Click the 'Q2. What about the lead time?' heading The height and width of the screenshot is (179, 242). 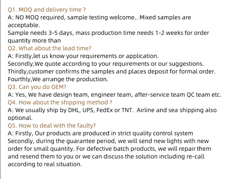point(50,48)
